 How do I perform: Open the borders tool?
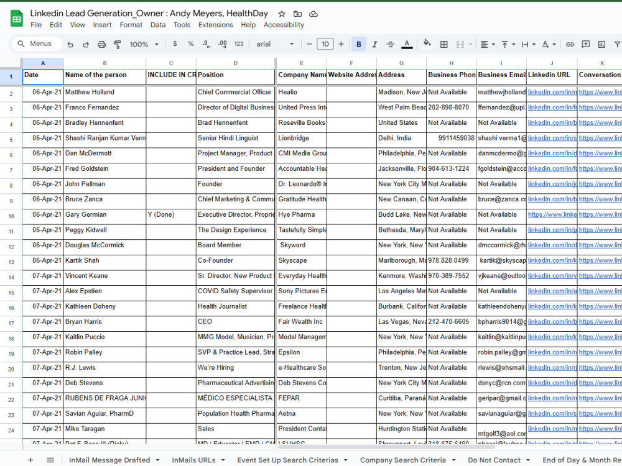(x=444, y=44)
